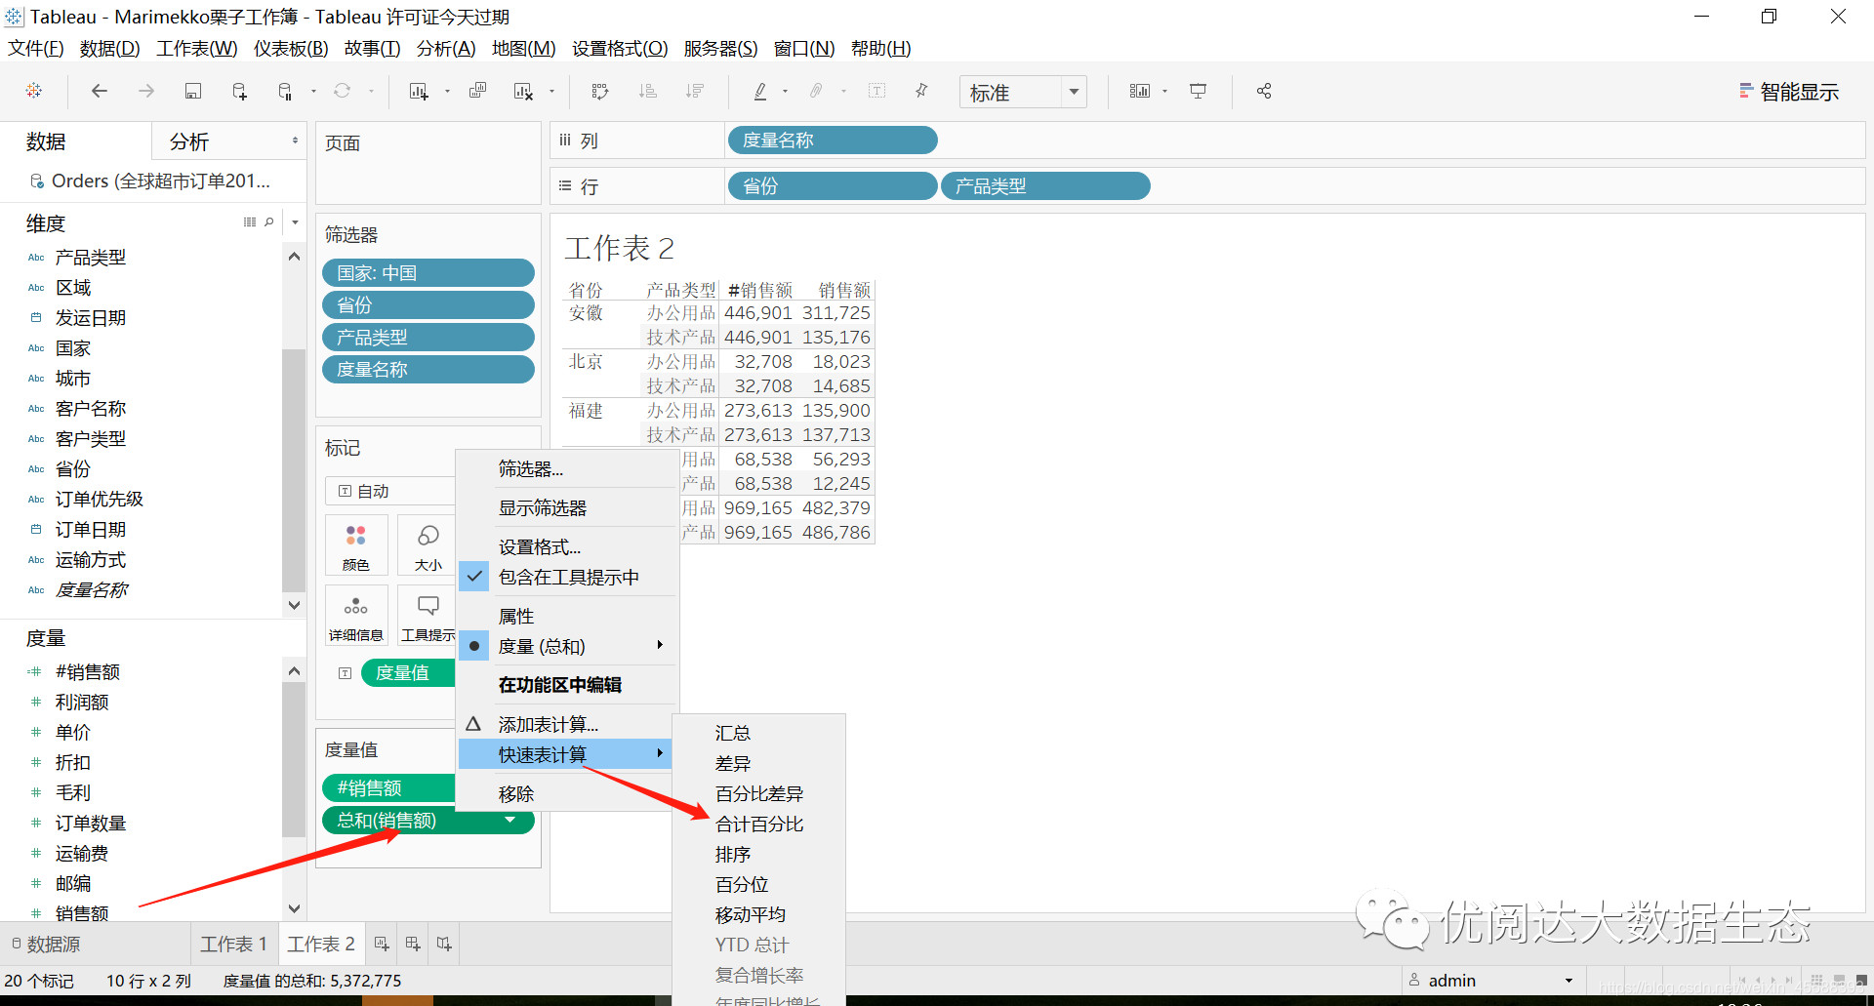Click the show/hide cards icon
Image resolution: width=1874 pixels, height=1006 pixels.
(1140, 91)
